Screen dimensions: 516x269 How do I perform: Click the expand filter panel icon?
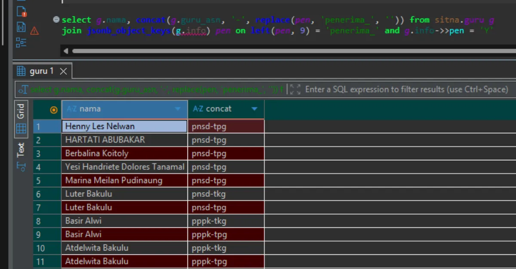click(x=295, y=89)
